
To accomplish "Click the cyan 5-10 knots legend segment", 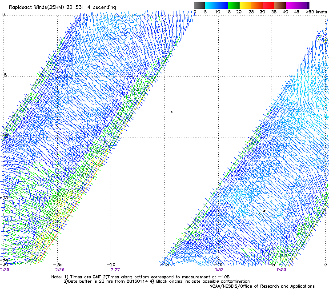I will click(211, 5).
